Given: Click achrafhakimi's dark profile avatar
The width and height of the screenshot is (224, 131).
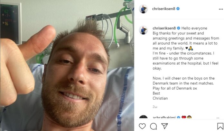Looking at the screenshot, I should (x=143, y=117).
